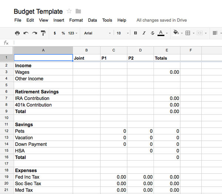Viewport: 222px width, 194px height.
Task: Select column E header
Action: click(167, 50)
